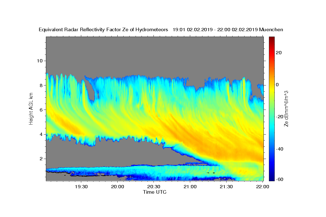Click the '20:00' time tick label
Image resolution: width=326 pixels, height=217 pixels.
pyautogui.click(x=118, y=187)
